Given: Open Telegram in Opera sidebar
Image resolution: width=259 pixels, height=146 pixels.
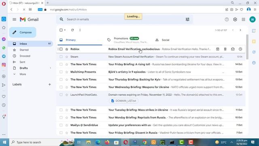Looking at the screenshot, I should pos(4,56).
